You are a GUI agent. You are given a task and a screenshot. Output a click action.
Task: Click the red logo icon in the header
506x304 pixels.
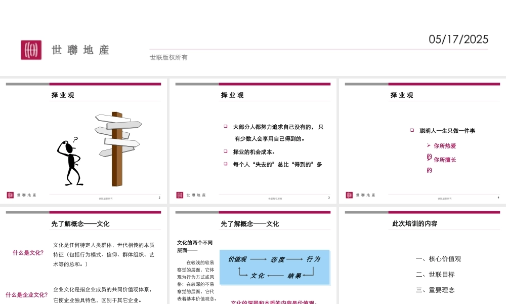[x=31, y=50]
